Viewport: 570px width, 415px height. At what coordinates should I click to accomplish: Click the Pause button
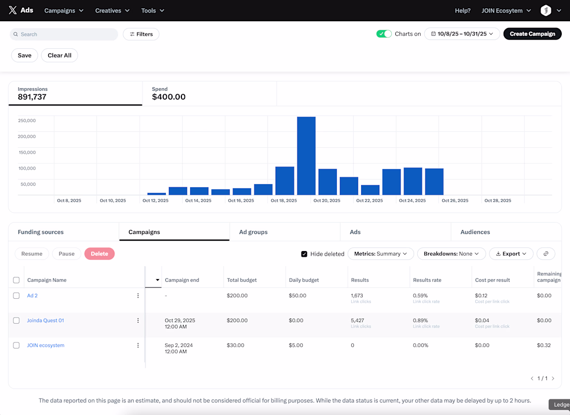click(x=66, y=254)
